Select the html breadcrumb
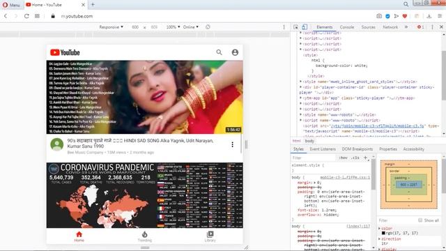The image size is (446, 251). click(x=296, y=141)
